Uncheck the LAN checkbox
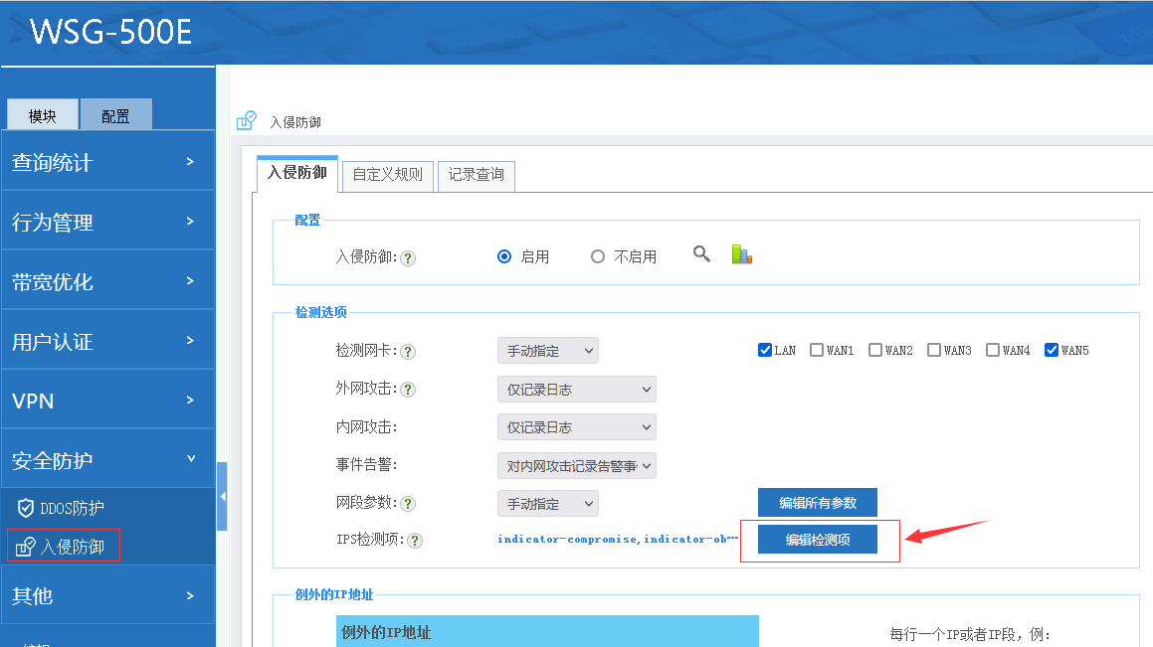Screen dimensions: 1153x647 tap(765, 350)
